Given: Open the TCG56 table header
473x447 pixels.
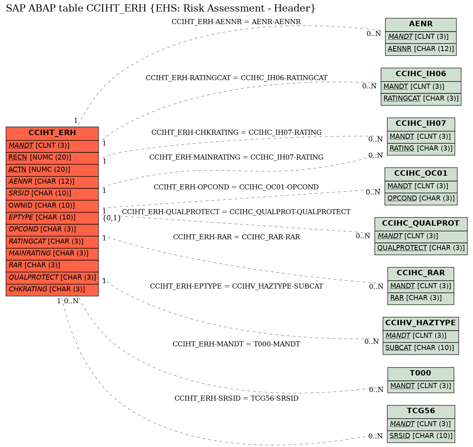Looking at the screenshot, I should click(x=421, y=411).
